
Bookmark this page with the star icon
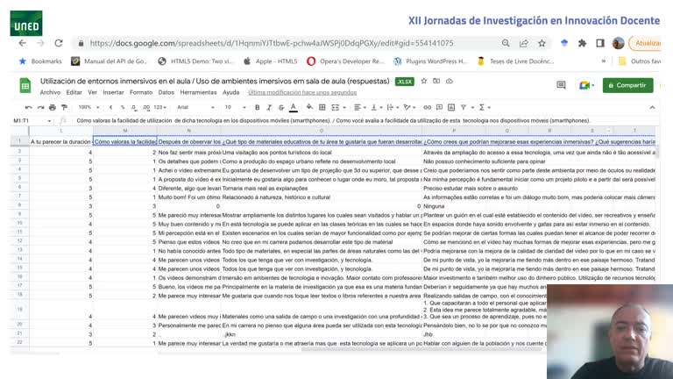(542, 43)
